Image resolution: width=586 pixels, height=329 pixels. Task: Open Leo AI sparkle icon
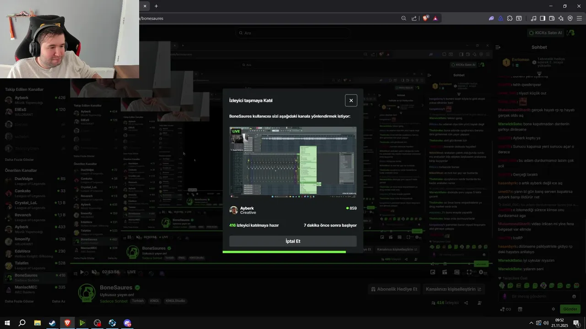click(561, 18)
